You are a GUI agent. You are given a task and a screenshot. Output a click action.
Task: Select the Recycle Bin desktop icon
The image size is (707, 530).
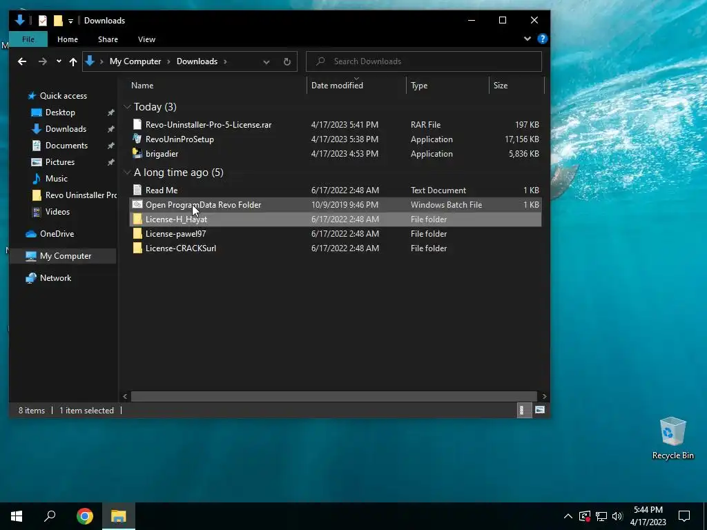tap(672, 438)
